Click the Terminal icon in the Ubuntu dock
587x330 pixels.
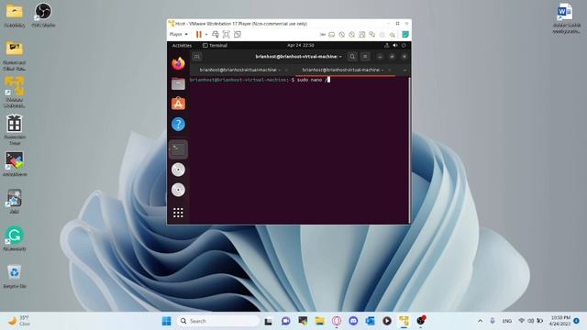pyautogui.click(x=178, y=149)
